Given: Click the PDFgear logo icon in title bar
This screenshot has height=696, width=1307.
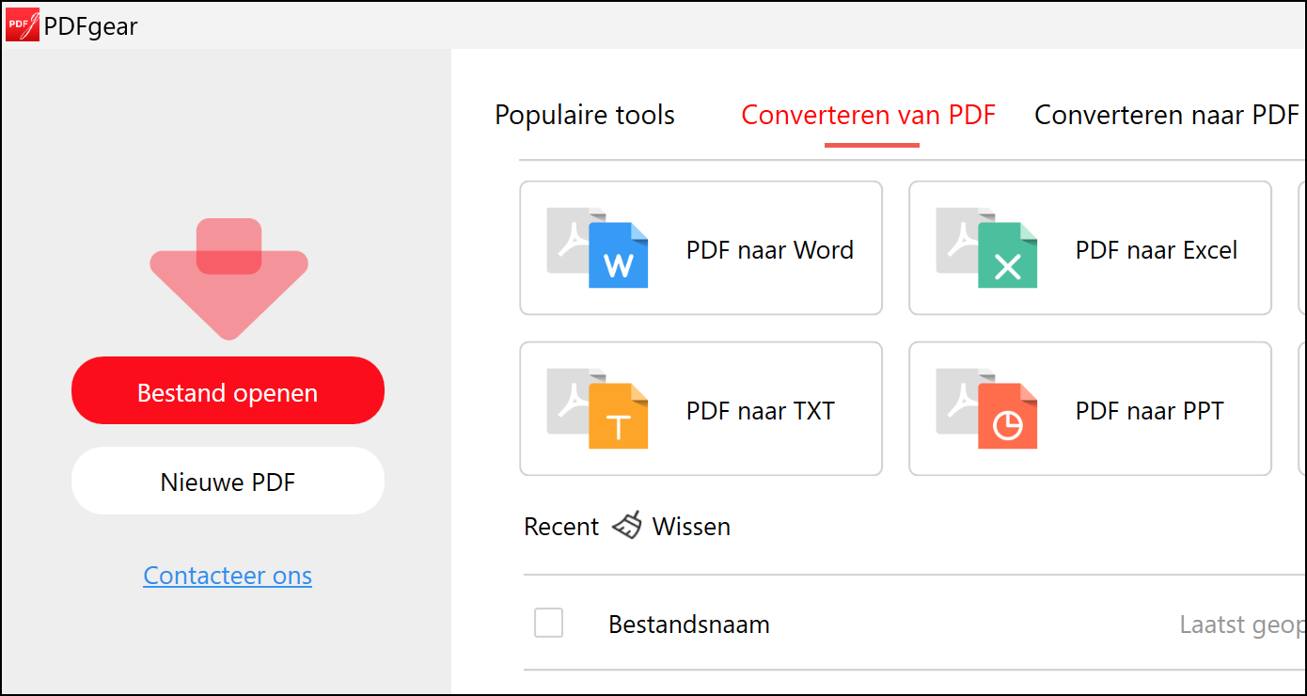Looking at the screenshot, I should (23, 24).
